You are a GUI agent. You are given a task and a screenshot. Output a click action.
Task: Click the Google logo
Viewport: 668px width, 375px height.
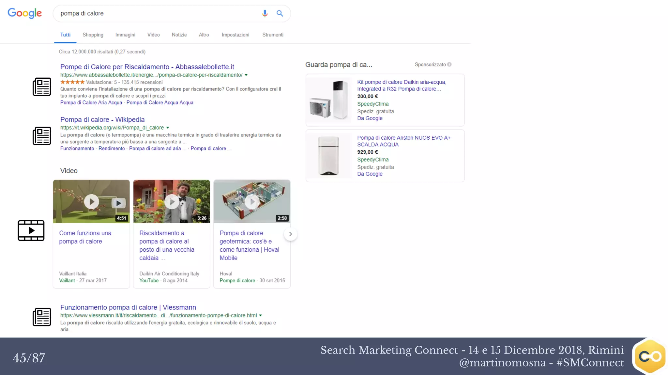coord(25,13)
